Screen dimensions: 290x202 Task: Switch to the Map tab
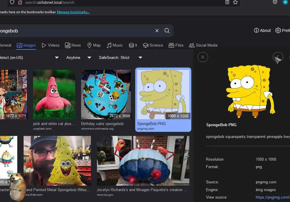(x=94, y=45)
